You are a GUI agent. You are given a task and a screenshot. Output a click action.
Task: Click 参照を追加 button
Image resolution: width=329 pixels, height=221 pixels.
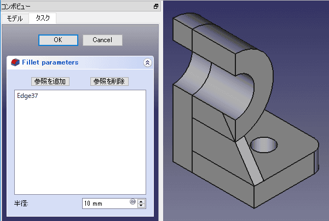pos(50,82)
